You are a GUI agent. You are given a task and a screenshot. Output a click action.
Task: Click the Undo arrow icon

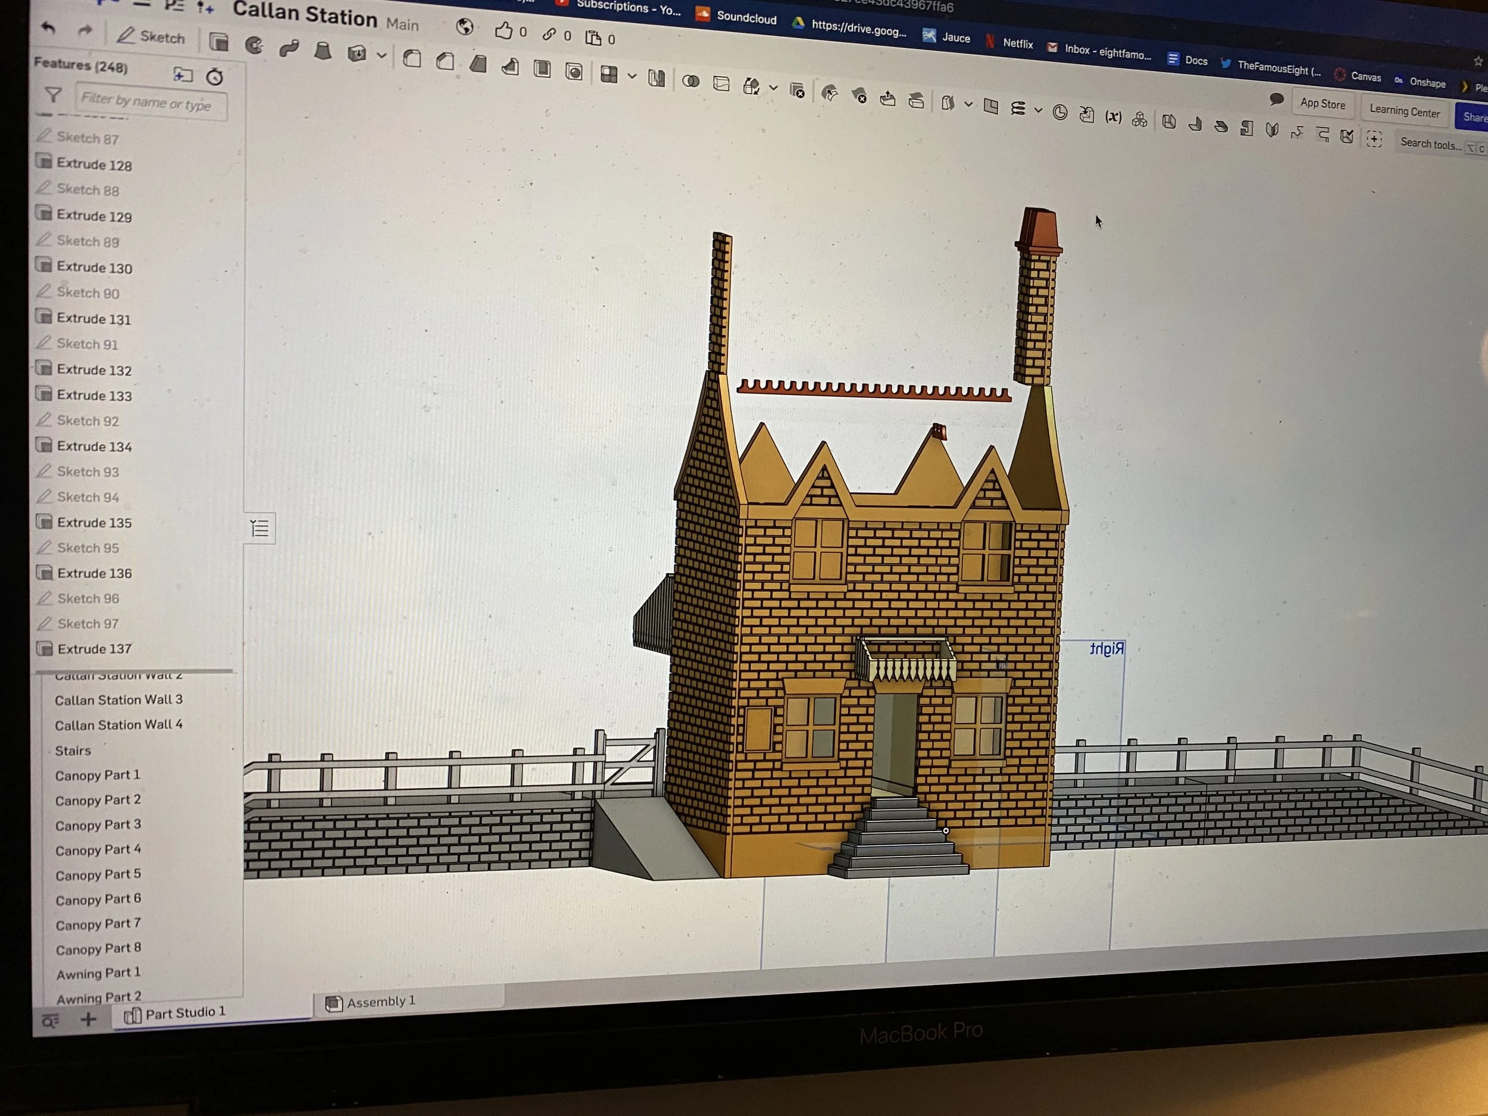(x=48, y=28)
